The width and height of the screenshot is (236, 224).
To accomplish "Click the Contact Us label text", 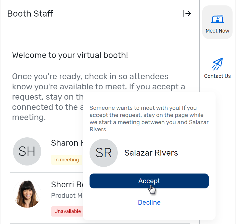I will coord(217,76).
